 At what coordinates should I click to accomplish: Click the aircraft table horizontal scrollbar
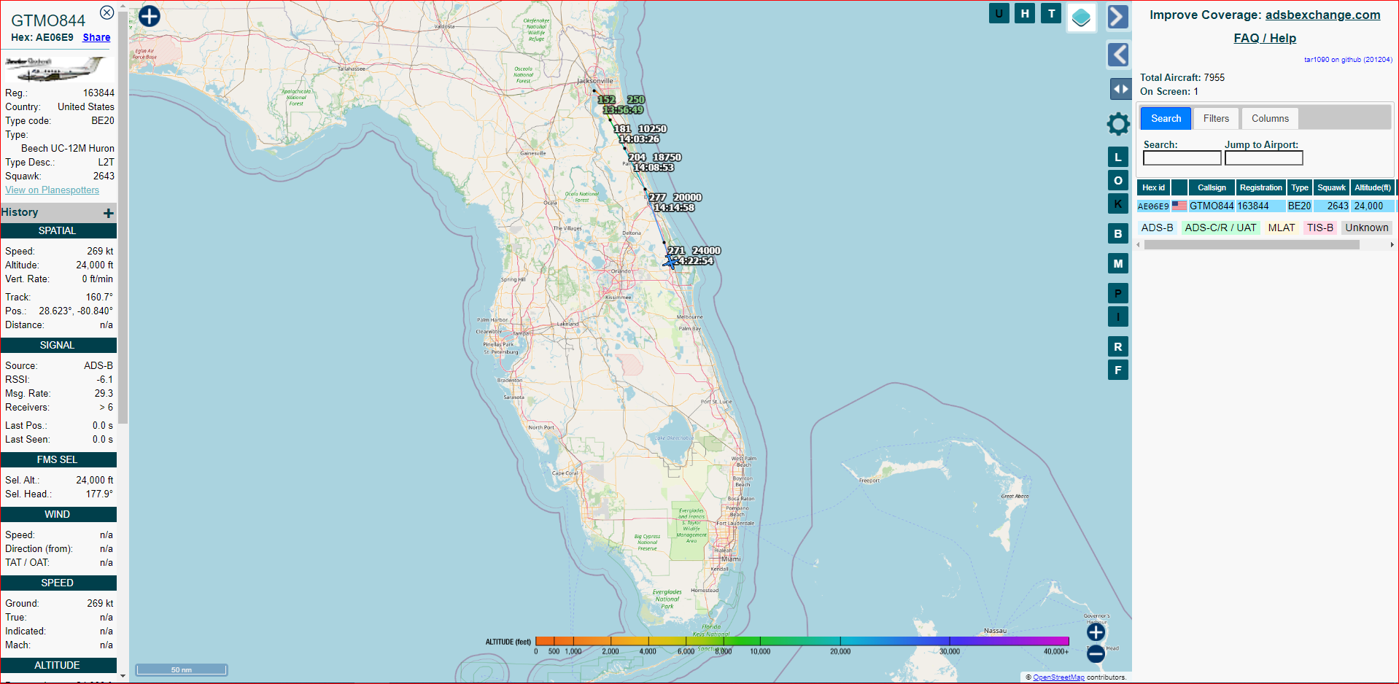coord(1252,245)
